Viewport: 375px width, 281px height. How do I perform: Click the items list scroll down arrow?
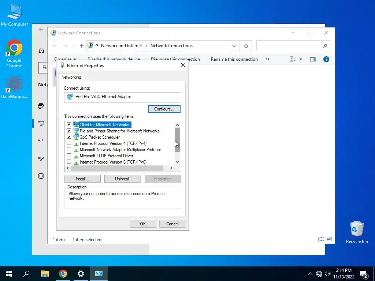177,162
